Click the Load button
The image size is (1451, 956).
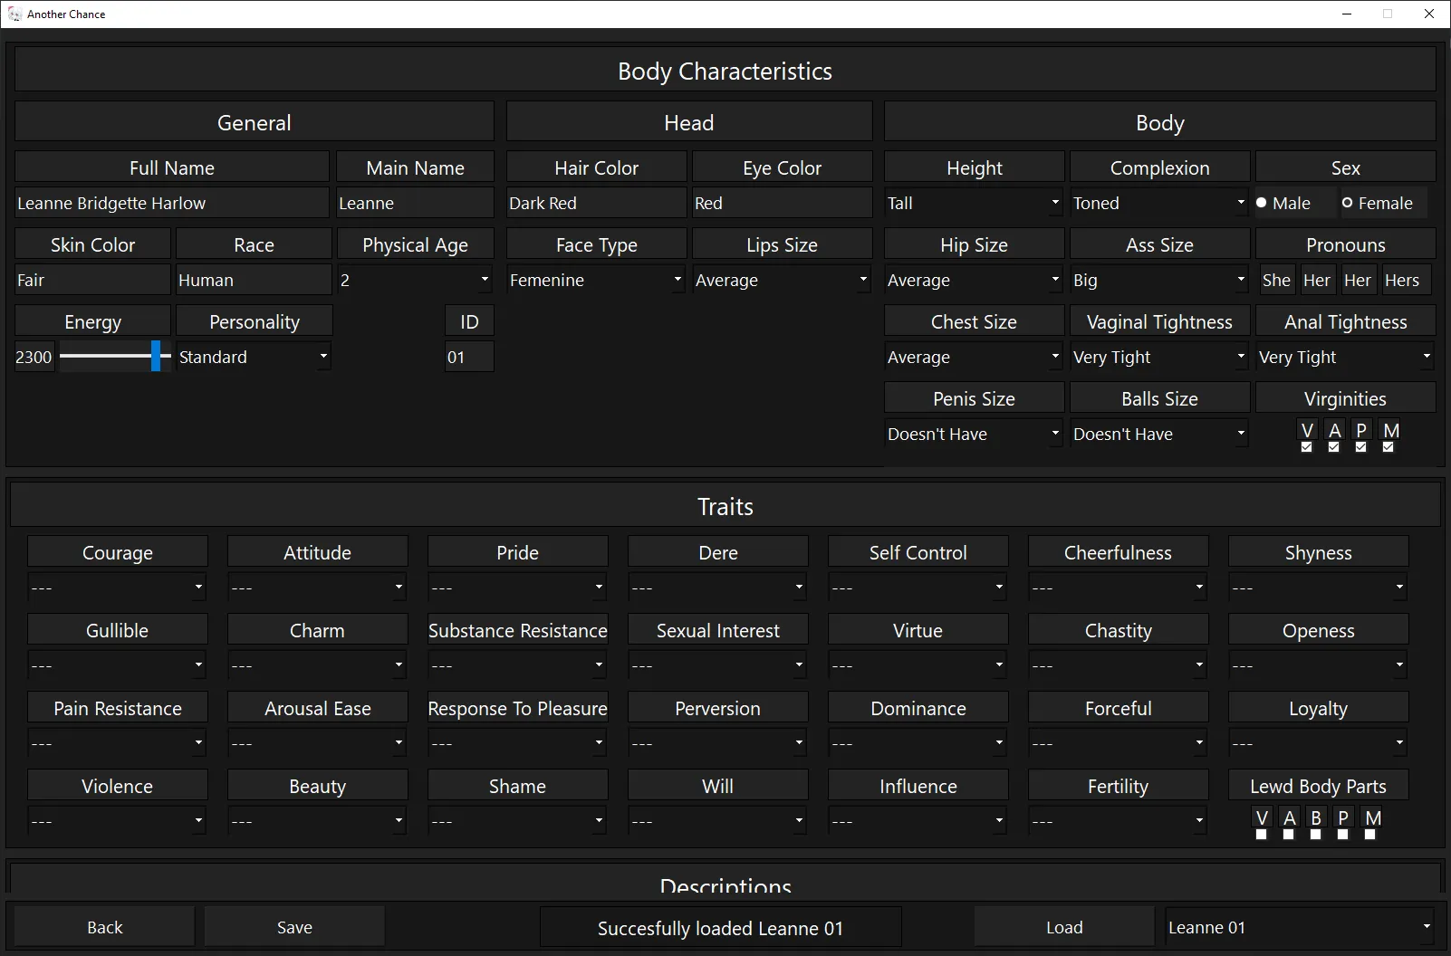1064,927
